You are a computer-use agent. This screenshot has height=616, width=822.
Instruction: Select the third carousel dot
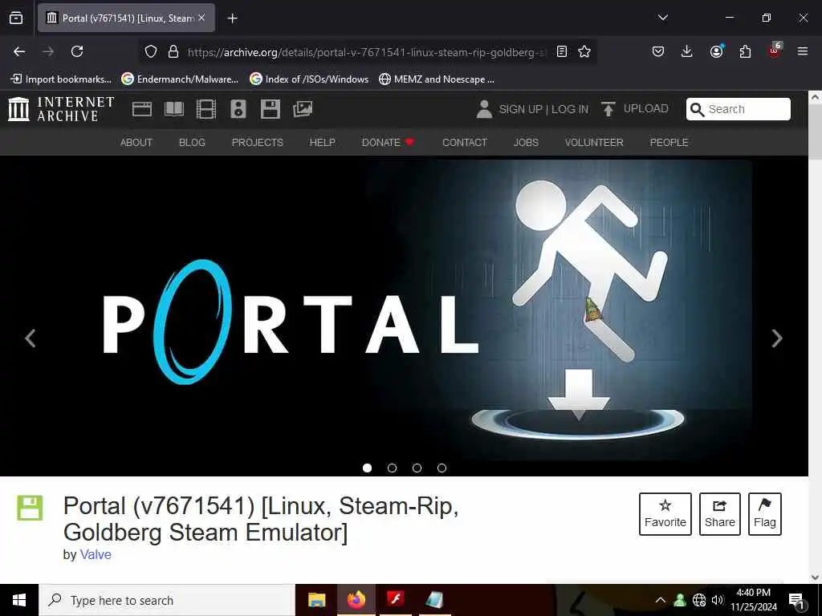(417, 468)
